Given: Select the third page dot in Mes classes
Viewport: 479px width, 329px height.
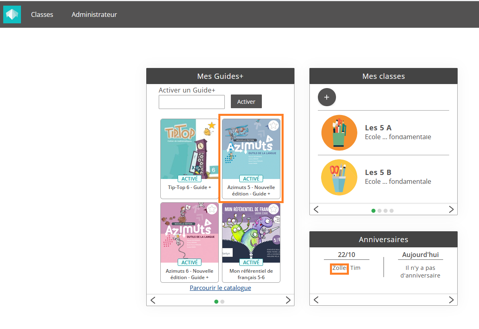Looking at the screenshot, I should tap(386, 211).
